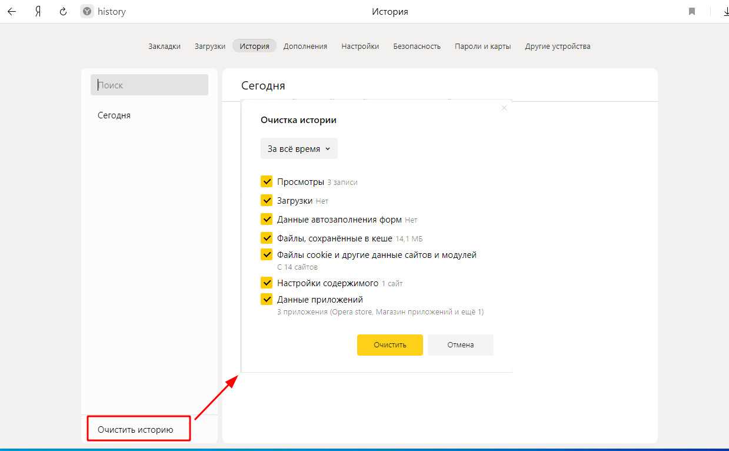Image resolution: width=729 pixels, height=451 pixels.
Task: Disable the Файлы, сохранённые в кеше checkbox
Action: [267, 238]
